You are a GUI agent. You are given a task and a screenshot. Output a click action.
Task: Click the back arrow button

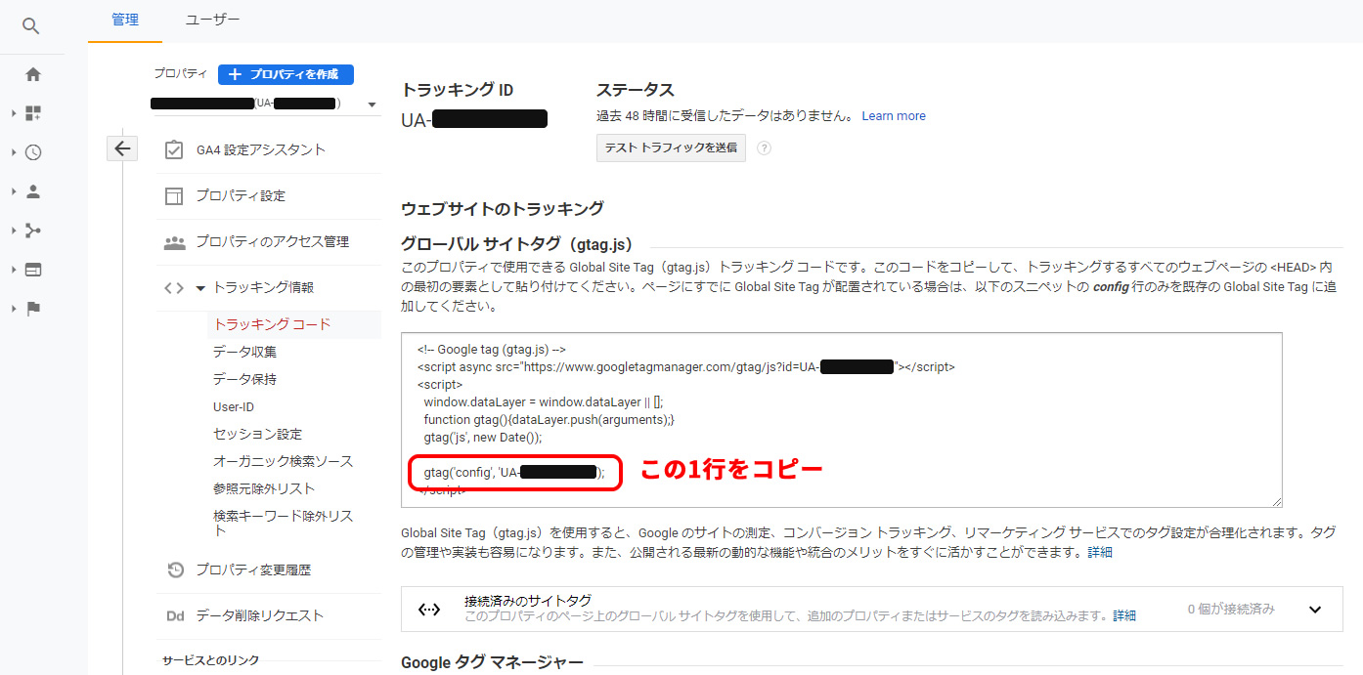121,148
